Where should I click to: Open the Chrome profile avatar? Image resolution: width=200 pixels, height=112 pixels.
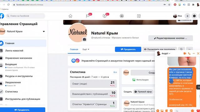198,5
